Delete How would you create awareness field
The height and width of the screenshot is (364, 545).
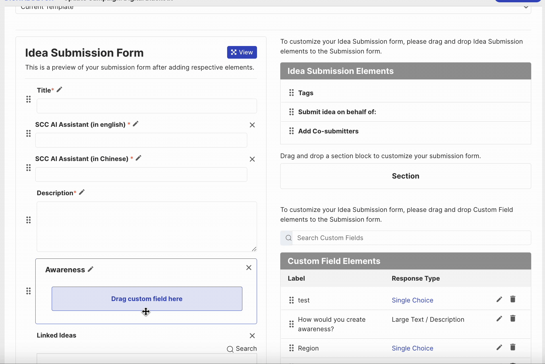[x=513, y=318]
